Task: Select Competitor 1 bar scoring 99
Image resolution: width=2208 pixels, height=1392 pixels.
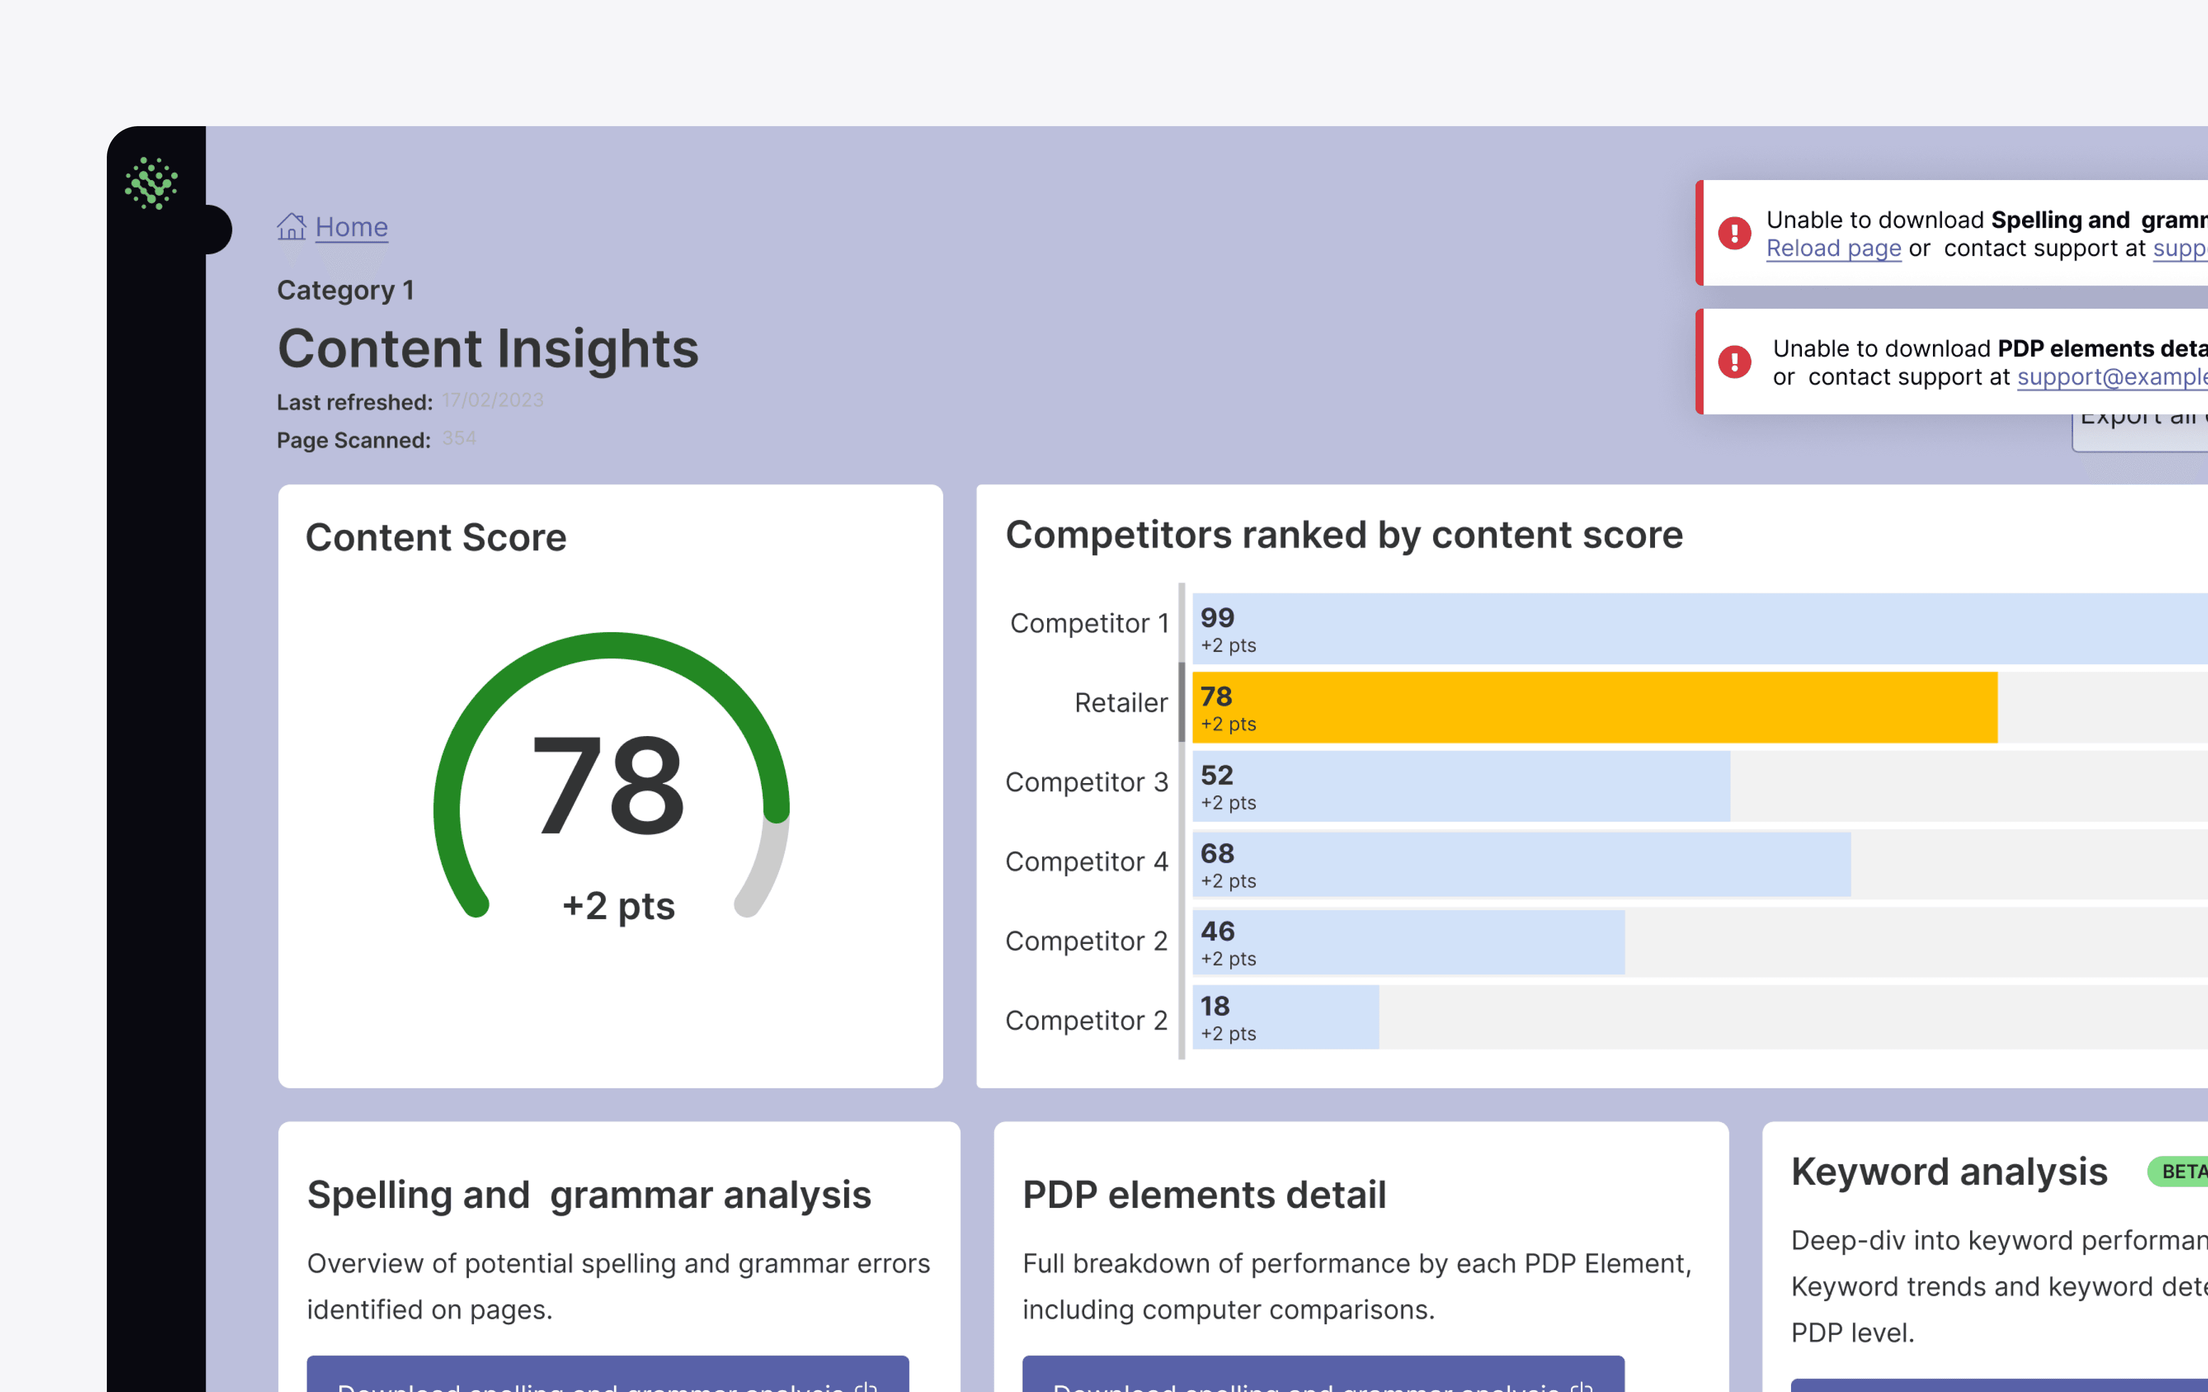Action: (x=1699, y=628)
